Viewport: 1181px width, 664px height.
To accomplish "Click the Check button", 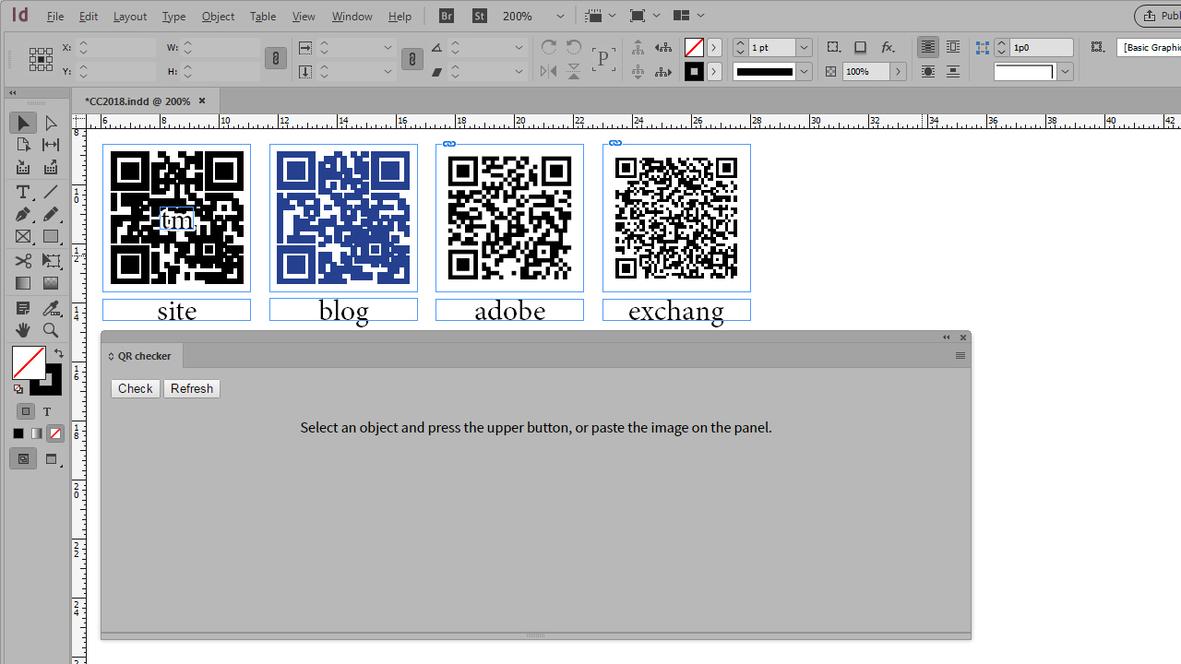I will click(x=135, y=388).
